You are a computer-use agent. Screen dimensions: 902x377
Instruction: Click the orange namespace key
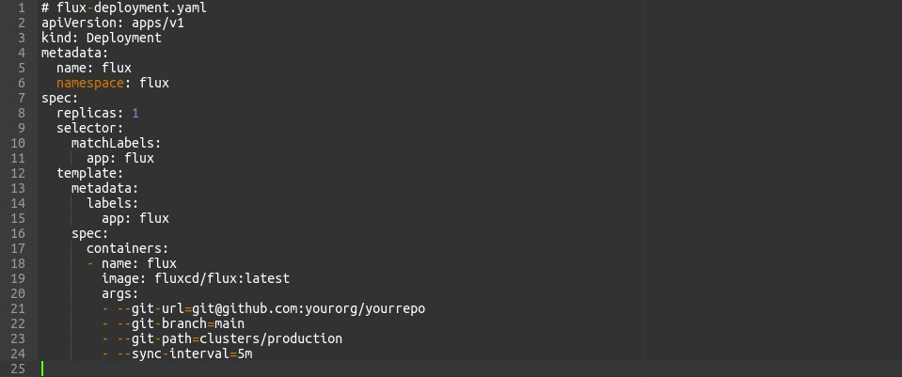(93, 83)
